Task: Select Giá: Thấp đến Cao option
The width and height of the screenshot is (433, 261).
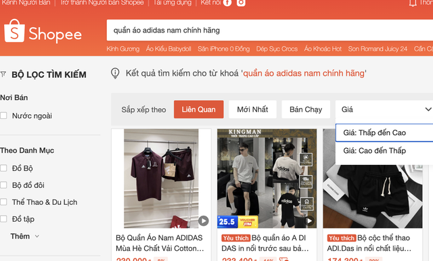Action: pyautogui.click(x=384, y=133)
